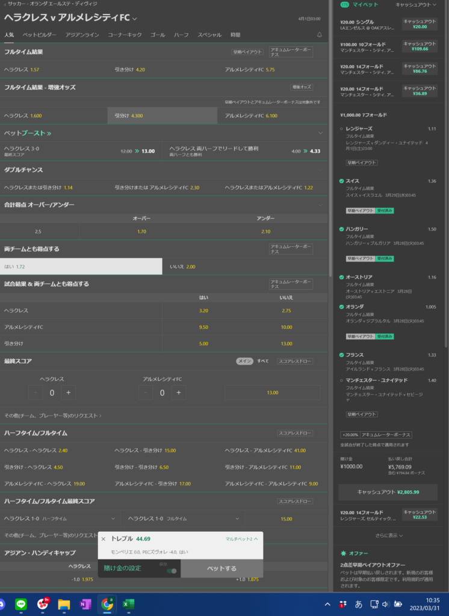Screen dimensions: 449x616
Task: Cash out the ¥100.00 10フォールド bet
Action: click(420, 46)
